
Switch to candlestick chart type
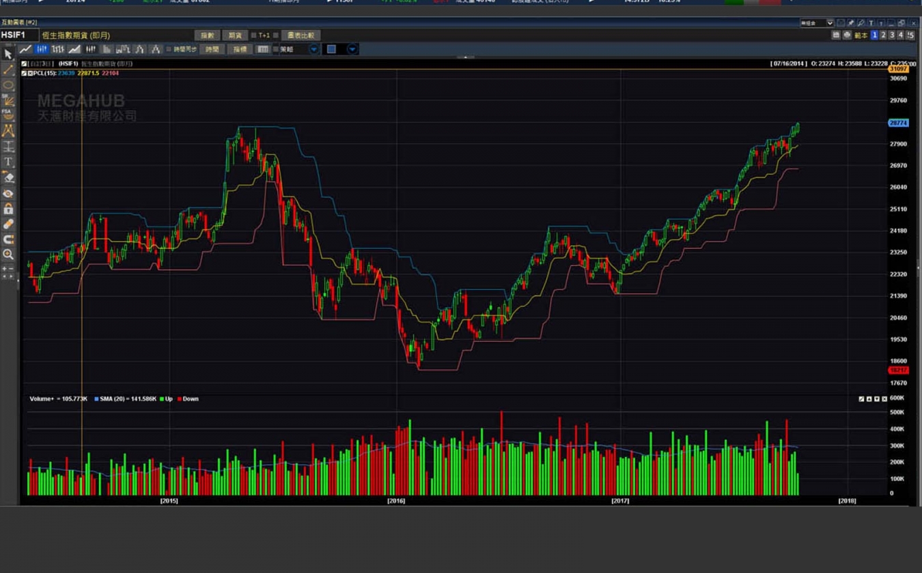42,49
